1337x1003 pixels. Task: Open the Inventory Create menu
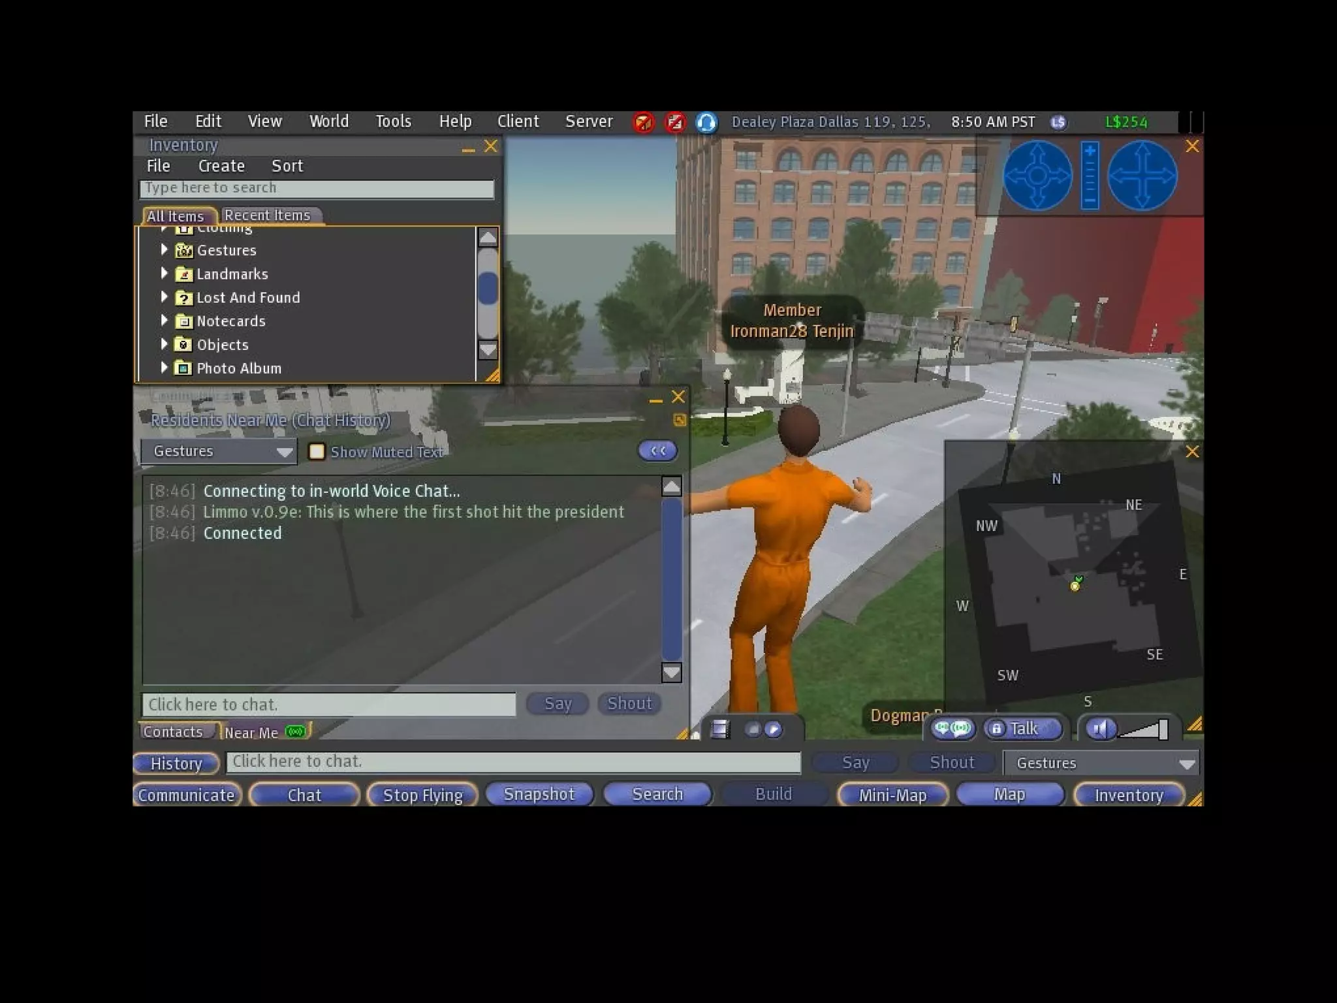tap(221, 166)
